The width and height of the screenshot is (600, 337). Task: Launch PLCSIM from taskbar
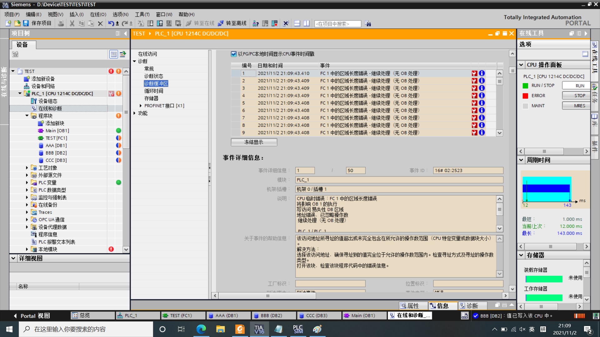298,329
